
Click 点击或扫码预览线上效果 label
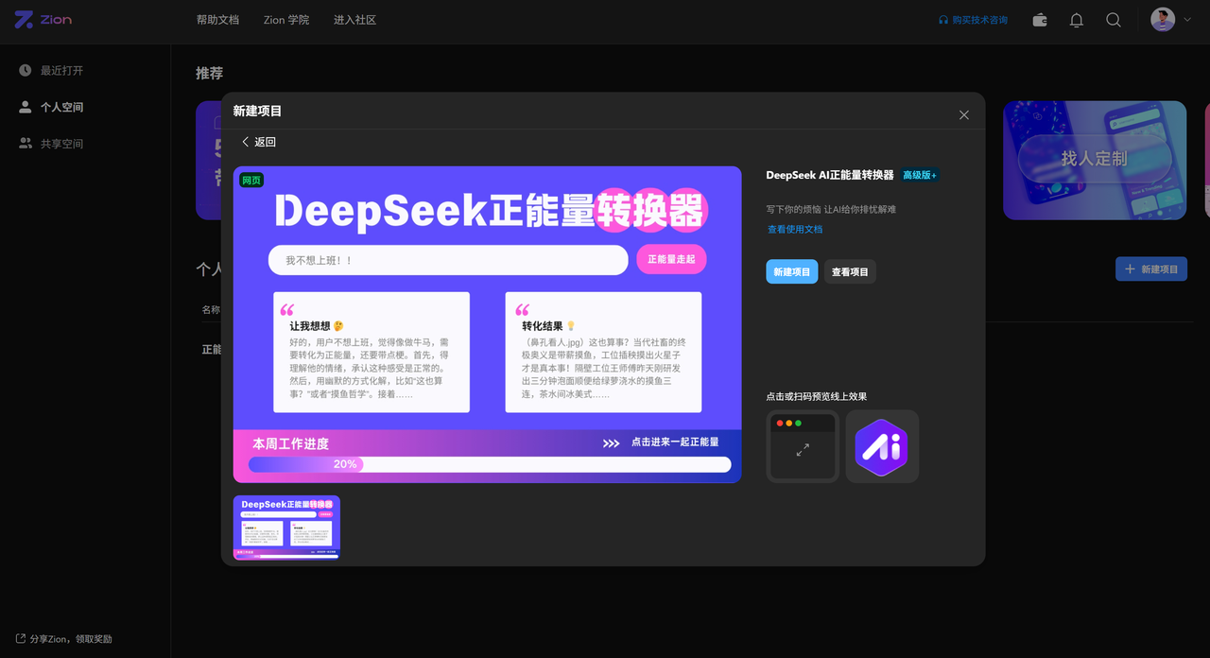pos(817,396)
